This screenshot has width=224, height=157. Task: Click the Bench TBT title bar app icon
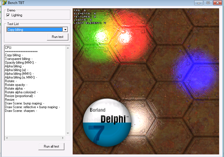pyautogui.click(x=4, y=3)
